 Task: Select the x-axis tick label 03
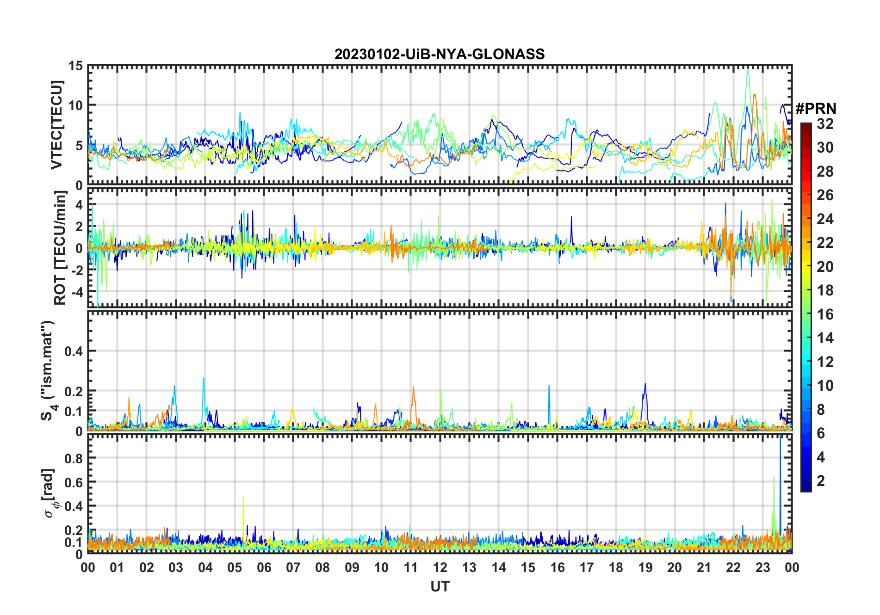pyautogui.click(x=176, y=567)
